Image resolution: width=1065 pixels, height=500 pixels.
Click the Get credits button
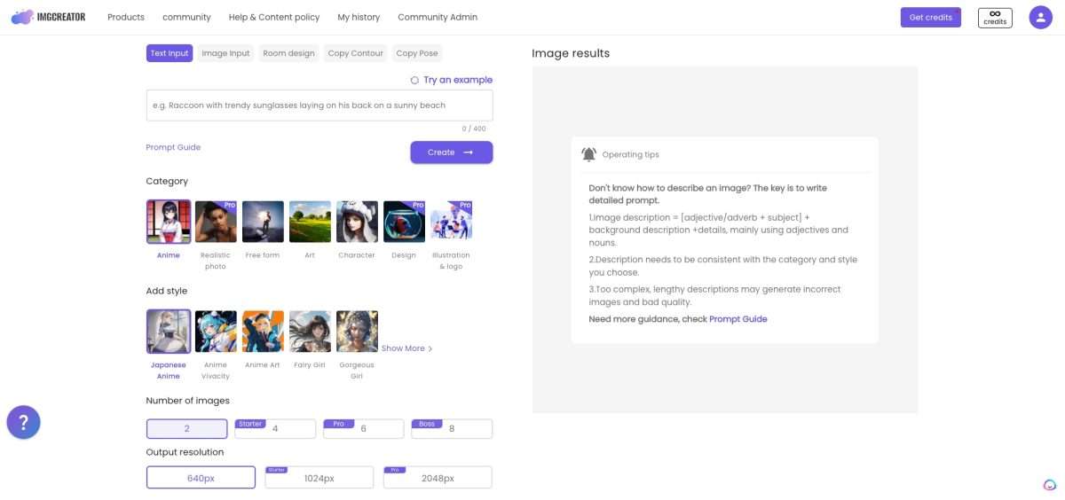point(930,17)
